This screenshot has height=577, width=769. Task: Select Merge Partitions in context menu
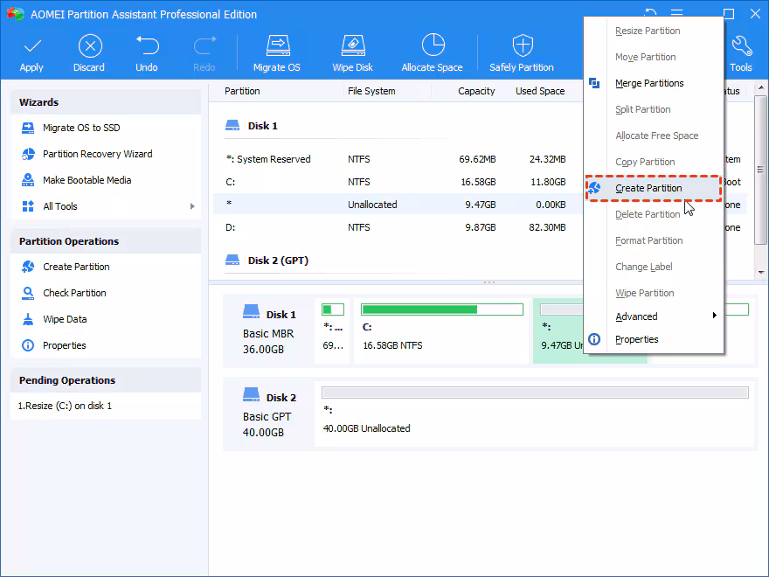649,83
